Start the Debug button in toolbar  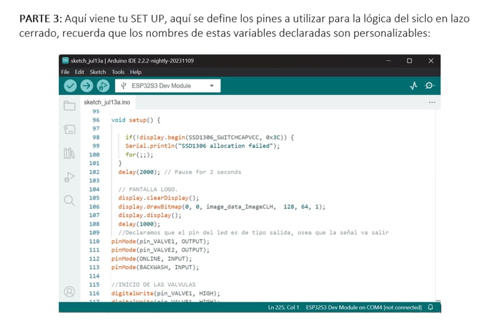point(103,86)
